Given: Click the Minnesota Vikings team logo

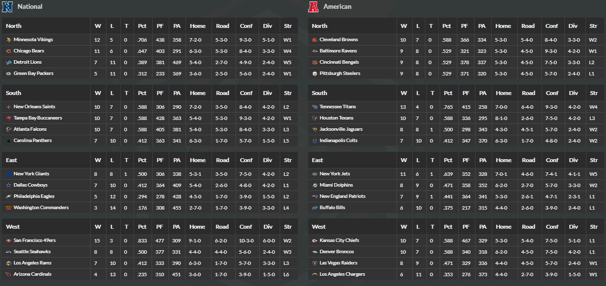Looking at the screenshot, I should (8, 40).
